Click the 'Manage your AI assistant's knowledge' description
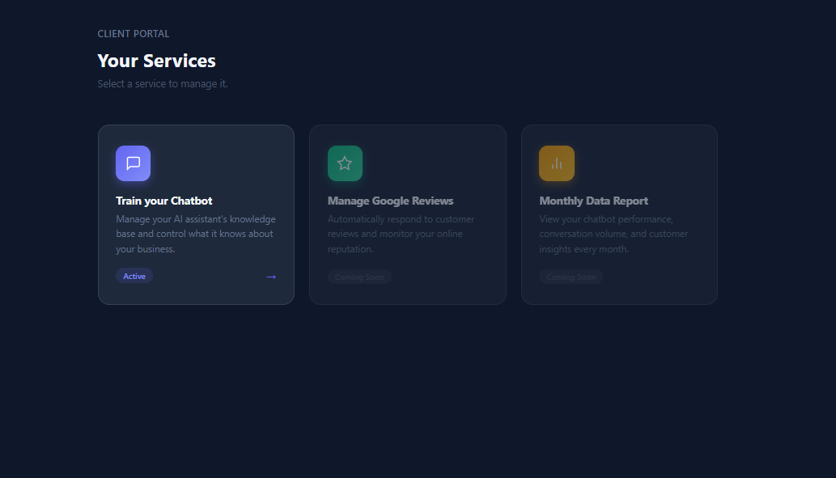836x478 pixels. (196, 234)
